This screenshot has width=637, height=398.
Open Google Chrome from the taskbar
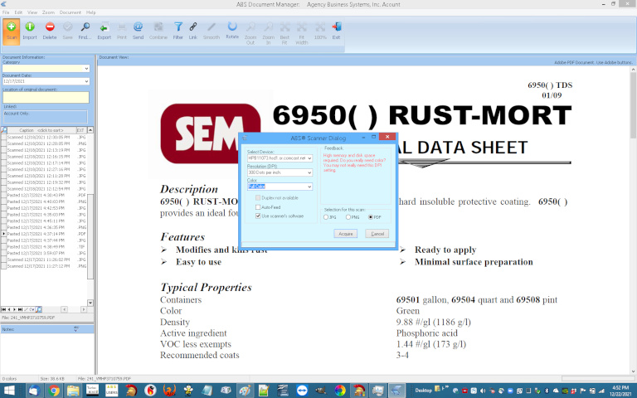[x=53, y=391]
